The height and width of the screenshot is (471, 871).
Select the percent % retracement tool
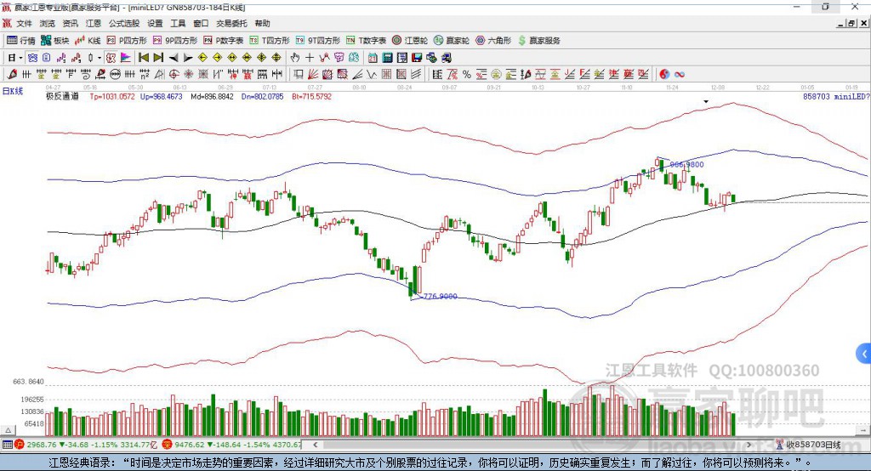tap(467, 75)
